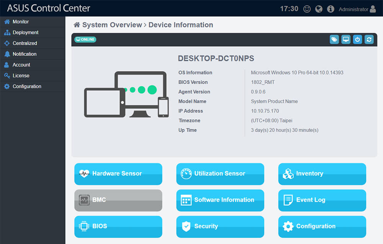
Task: Click the Centralized crosshair icon
Action: pyautogui.click(x=7, y=43)
